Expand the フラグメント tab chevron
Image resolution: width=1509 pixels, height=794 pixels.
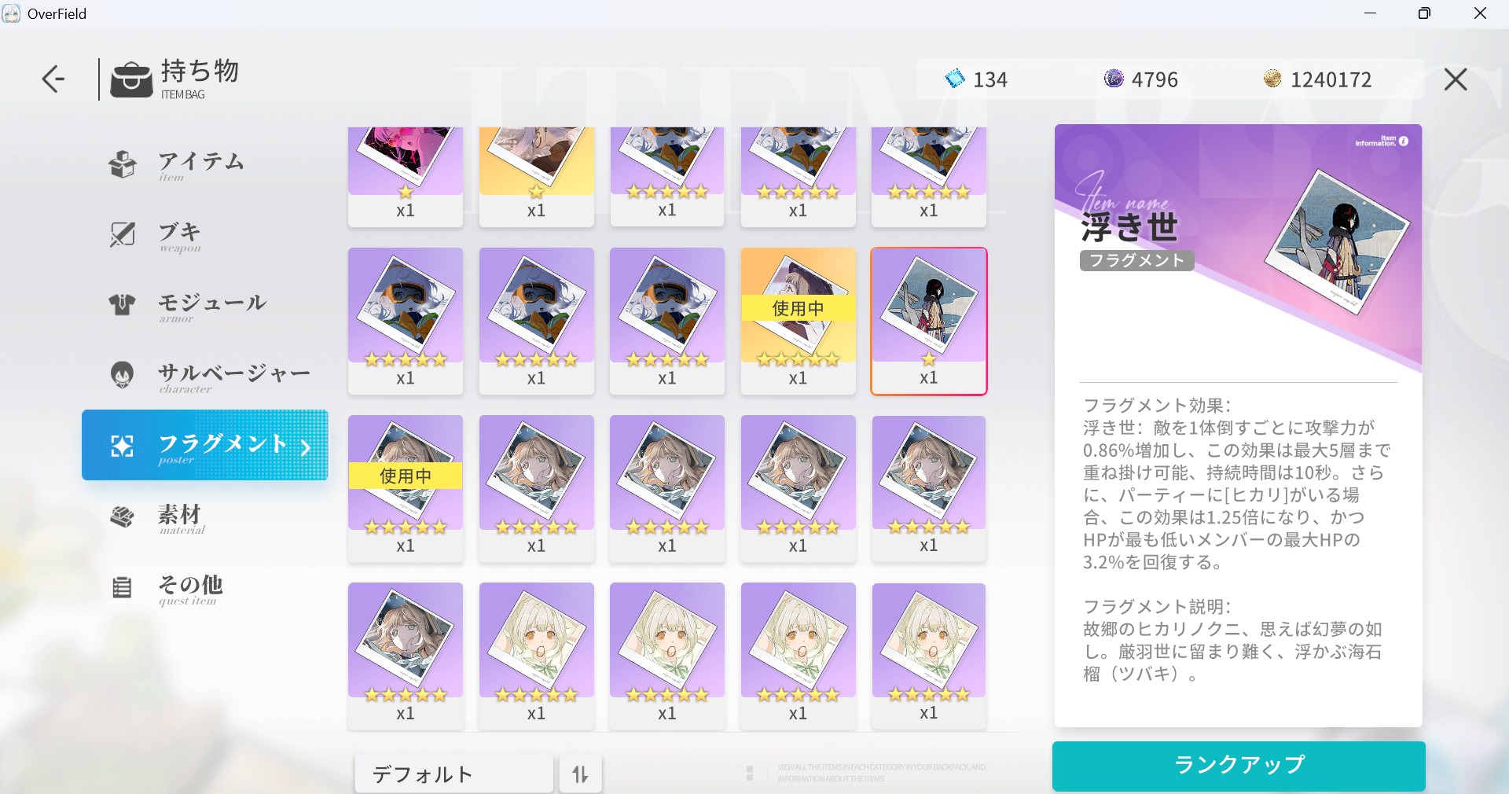click(x=306, y=447)
